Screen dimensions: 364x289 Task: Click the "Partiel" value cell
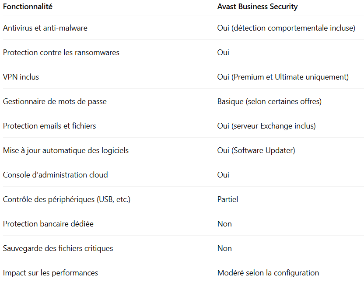[x=227, y=199]
